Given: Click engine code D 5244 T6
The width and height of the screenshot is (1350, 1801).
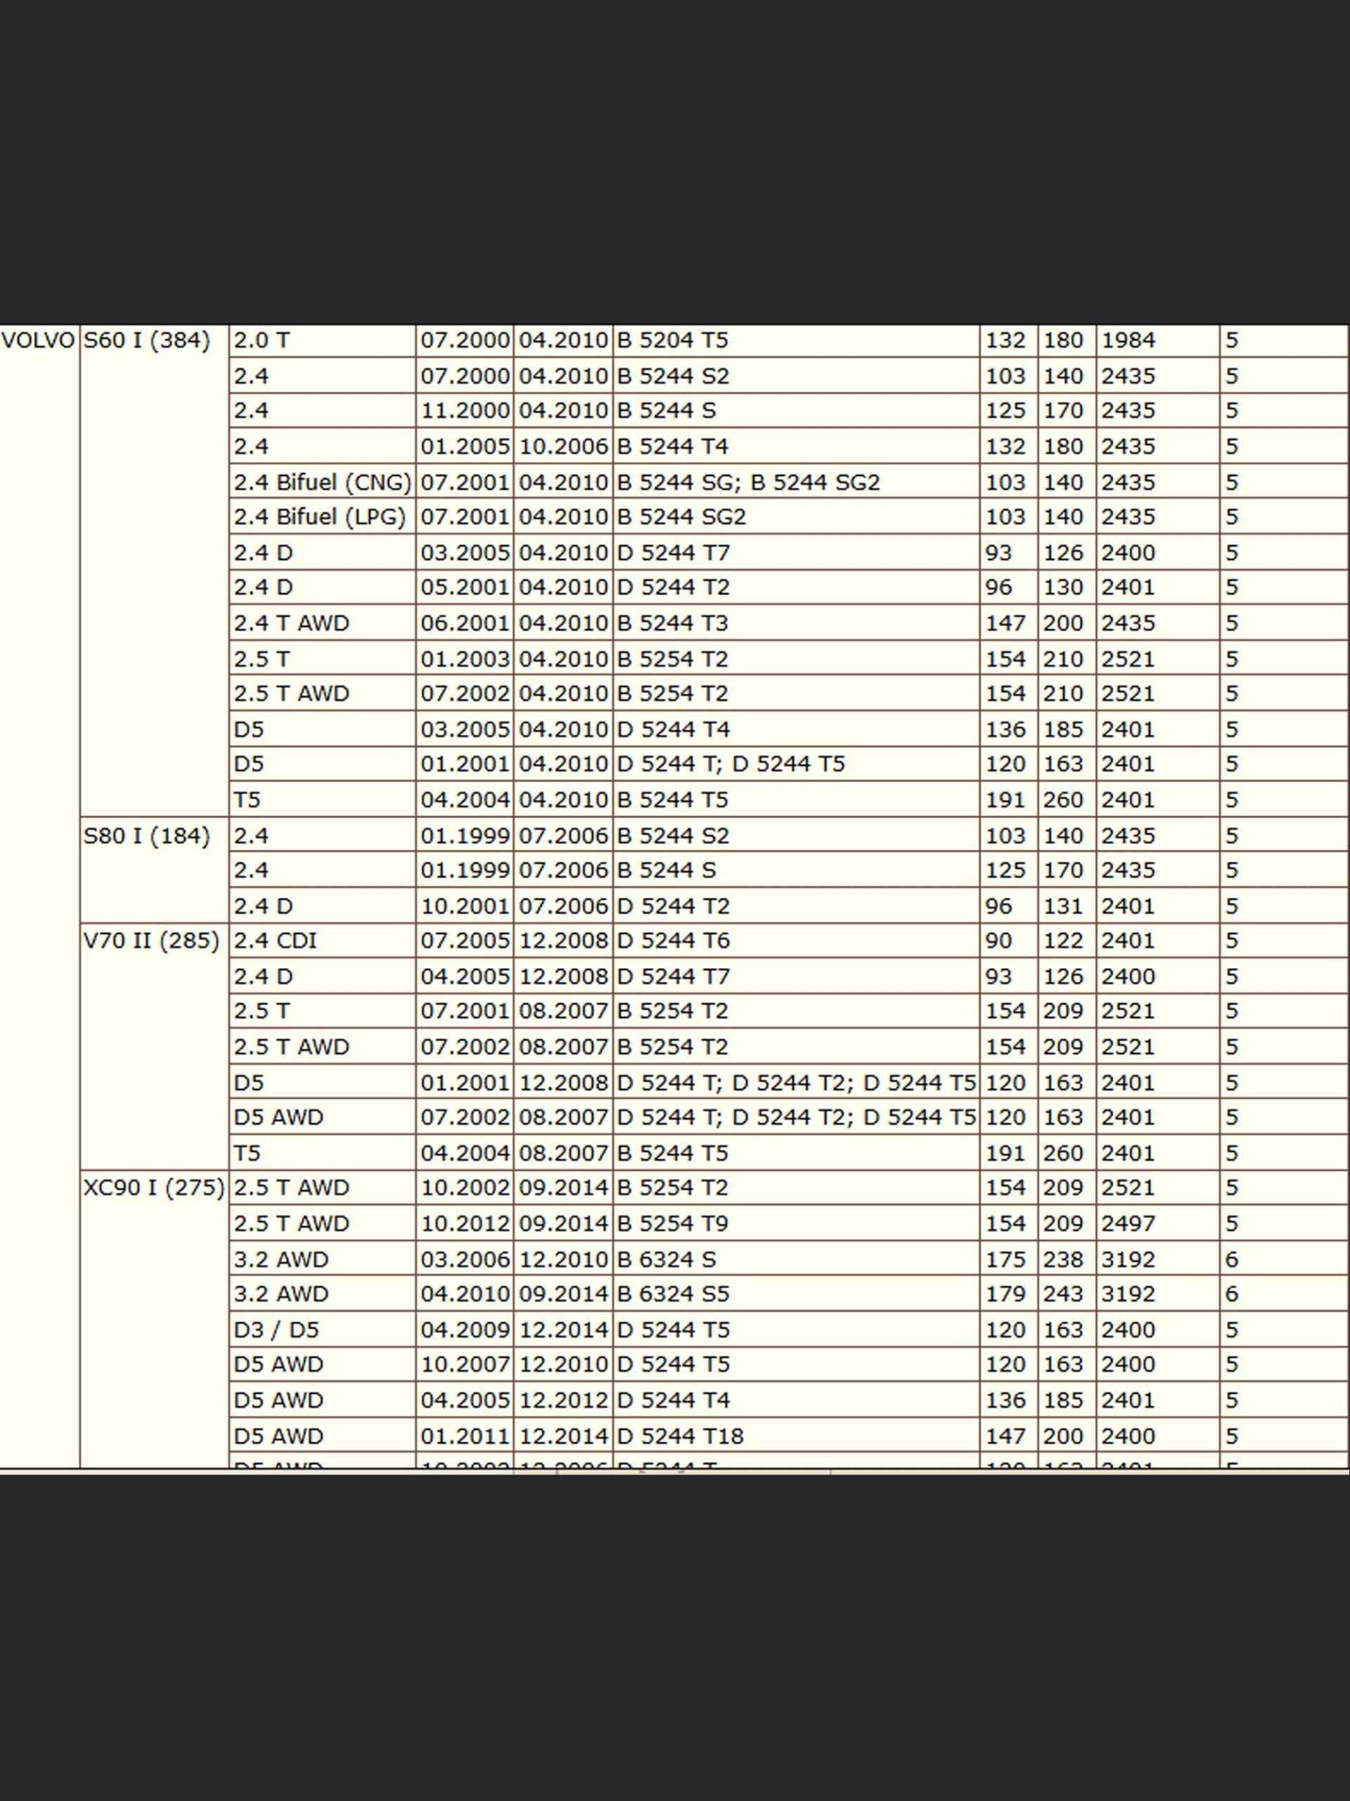Looking at the screenshot, I should click(x=673, y=941).
